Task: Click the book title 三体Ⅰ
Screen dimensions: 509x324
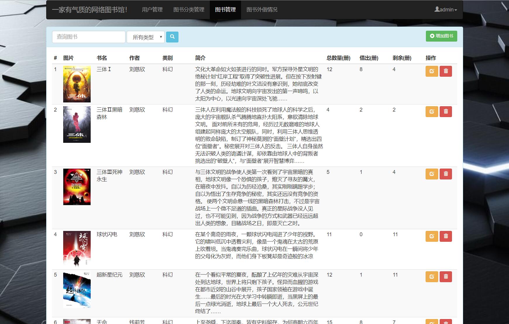Action: (x=104, y=69)
